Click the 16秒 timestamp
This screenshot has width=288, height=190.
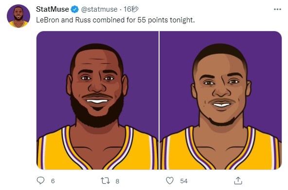(131, 9)
